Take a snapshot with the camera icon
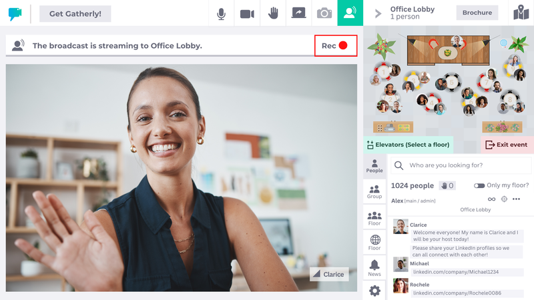Screen dimensions: 534x300 pyautogui.click(x=324, y=13)
